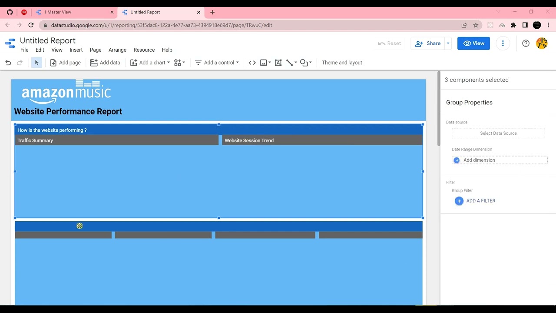Open the Chrome profile avatar
This screenshot has width=556, height=313.
tap(537, 25)
